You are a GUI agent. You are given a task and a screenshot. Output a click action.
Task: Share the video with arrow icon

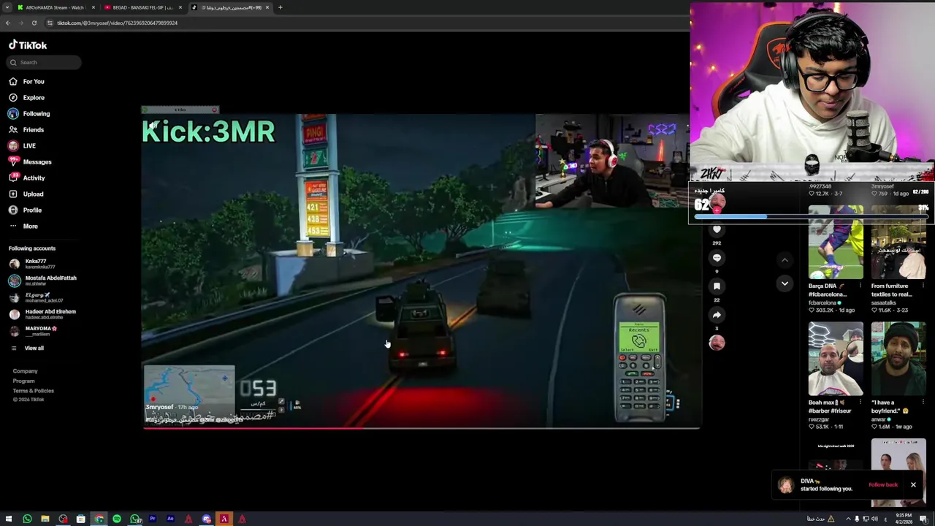pos(717,315)
